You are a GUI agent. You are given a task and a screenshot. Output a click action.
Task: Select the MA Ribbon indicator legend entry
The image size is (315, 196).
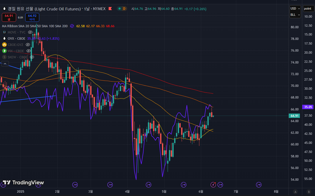pyautogui.click(x=35, y=26)
